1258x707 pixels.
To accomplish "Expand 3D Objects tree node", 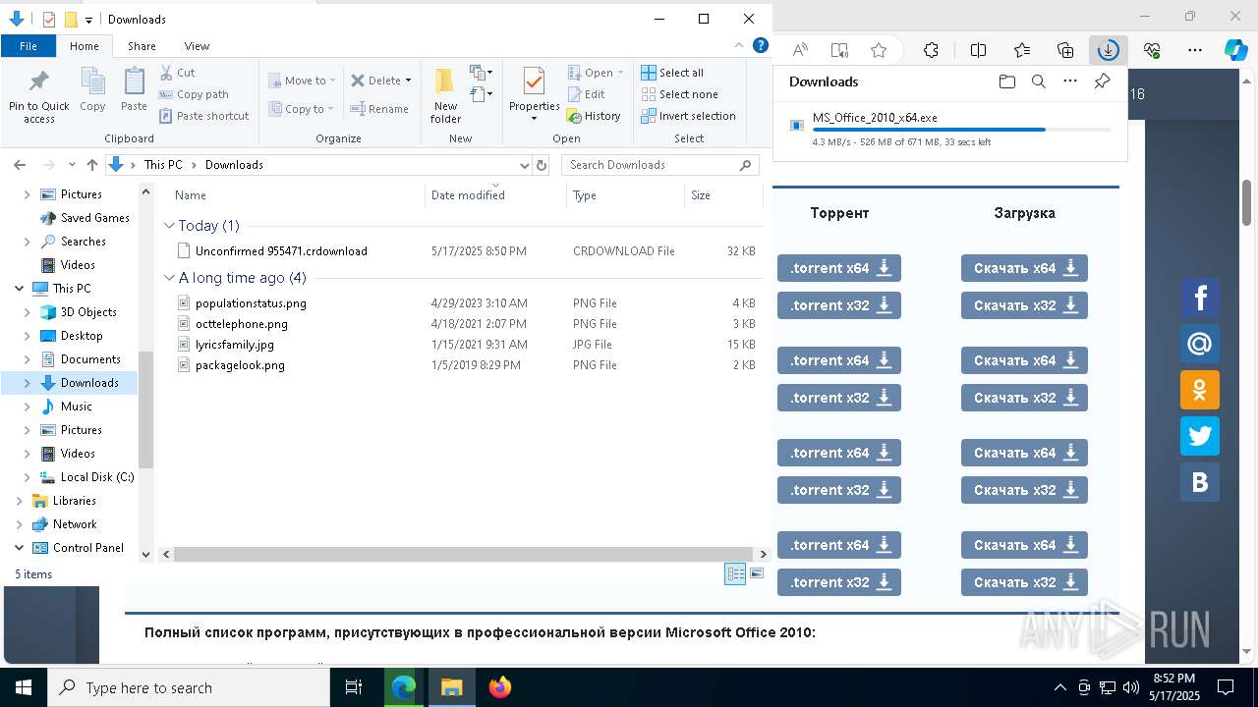I will click(x=28, y=312).
